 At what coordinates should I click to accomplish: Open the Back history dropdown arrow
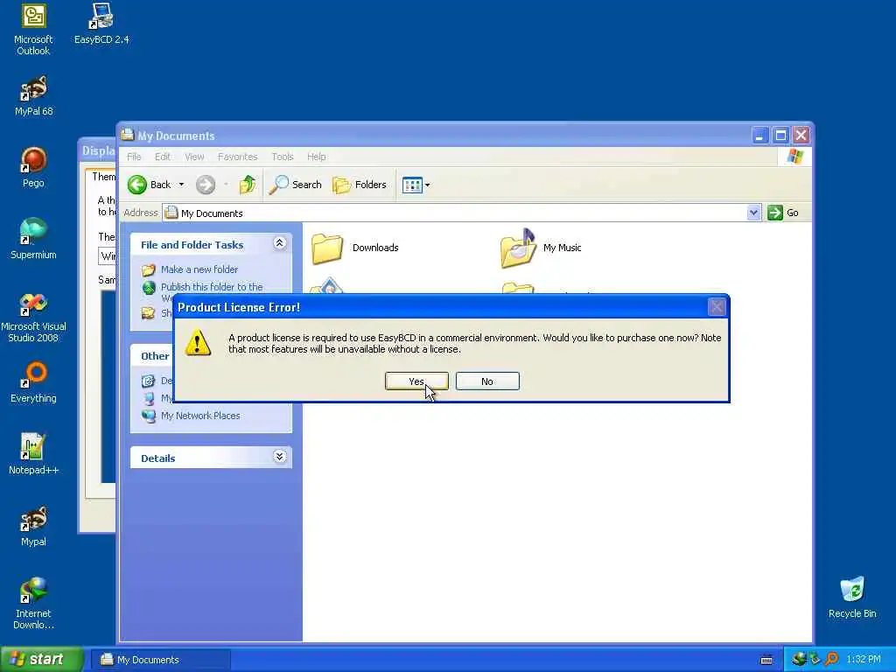(182, 185)
